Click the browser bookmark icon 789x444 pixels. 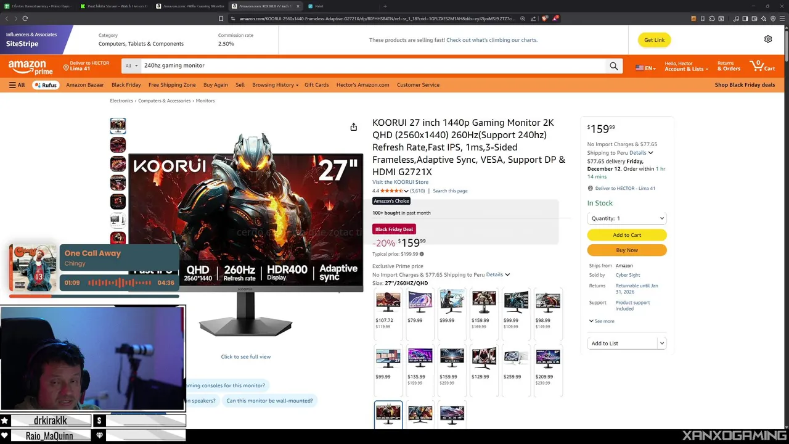221,18
